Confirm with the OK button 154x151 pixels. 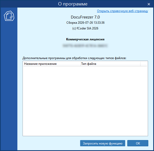click(138, 143)
